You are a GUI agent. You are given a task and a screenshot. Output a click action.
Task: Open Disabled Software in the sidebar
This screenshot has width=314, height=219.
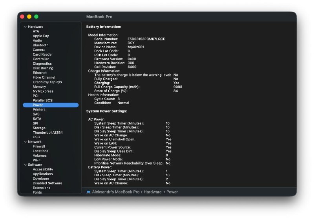(x=47, y=183)
